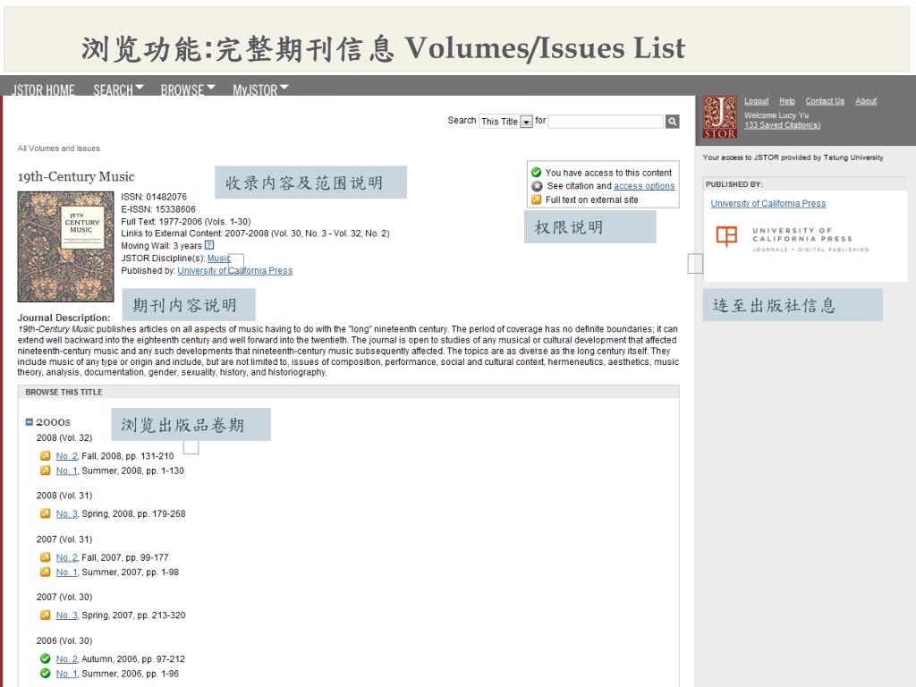Click the '2007 (Vol. 30)' volume heading
This screenshot has height=687, width=916.
tap(64, 597)
